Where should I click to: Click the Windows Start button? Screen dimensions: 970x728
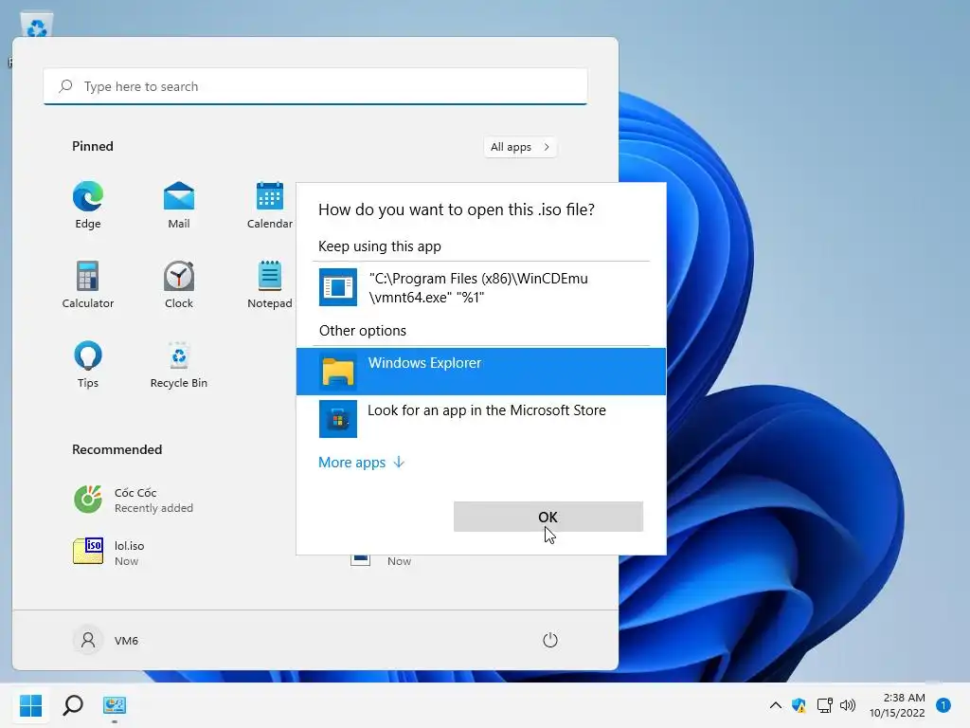(30, 705)
